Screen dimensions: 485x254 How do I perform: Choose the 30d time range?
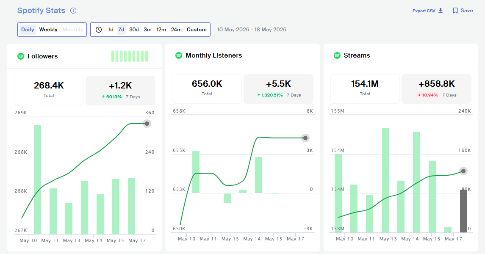(134, 30)
